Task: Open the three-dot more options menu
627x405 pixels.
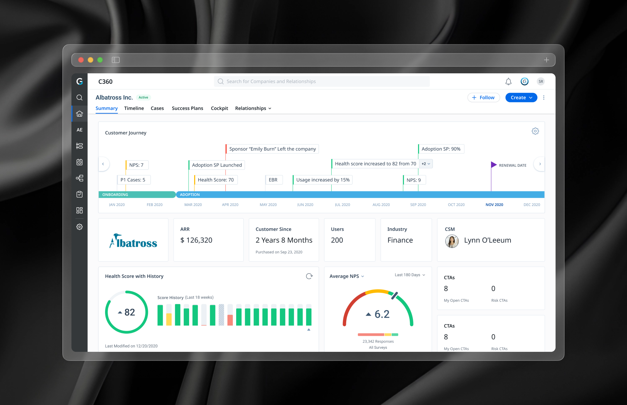Action: coord(544,97)
